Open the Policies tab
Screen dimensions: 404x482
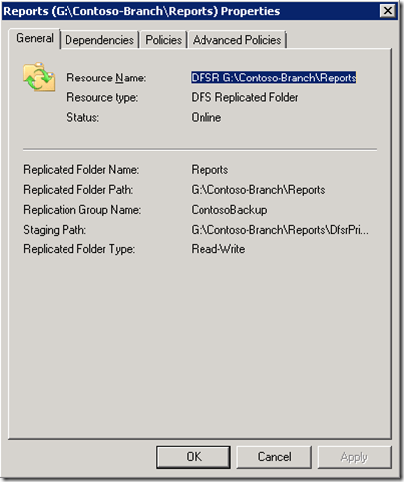[164, 40]
